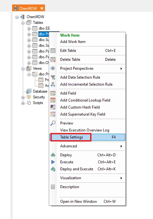The image size is (153, 219).
Task: Select Deploy and Execute entry
Action: 87,169
